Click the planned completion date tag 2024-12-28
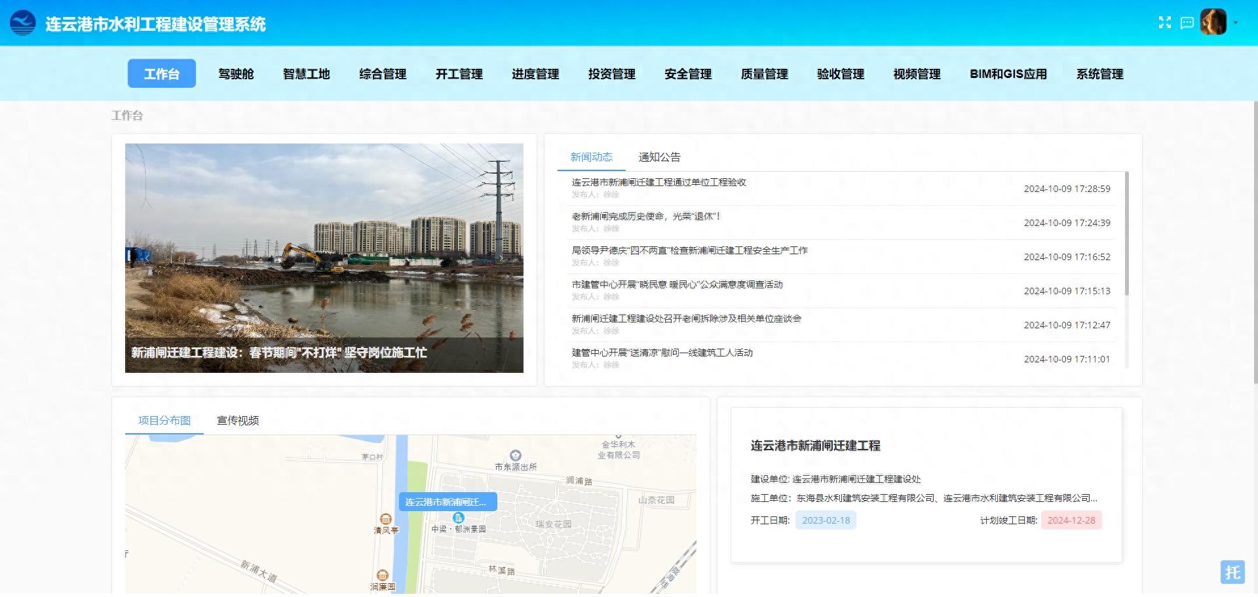The width and height of the screenshot is (1258, 597). (x=1071, y=520)
